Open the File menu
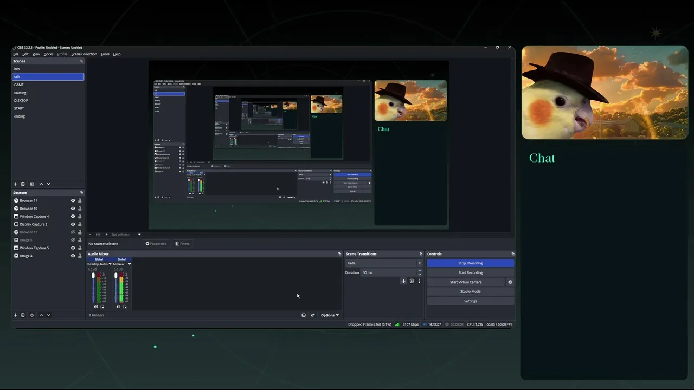 point(16,54)
